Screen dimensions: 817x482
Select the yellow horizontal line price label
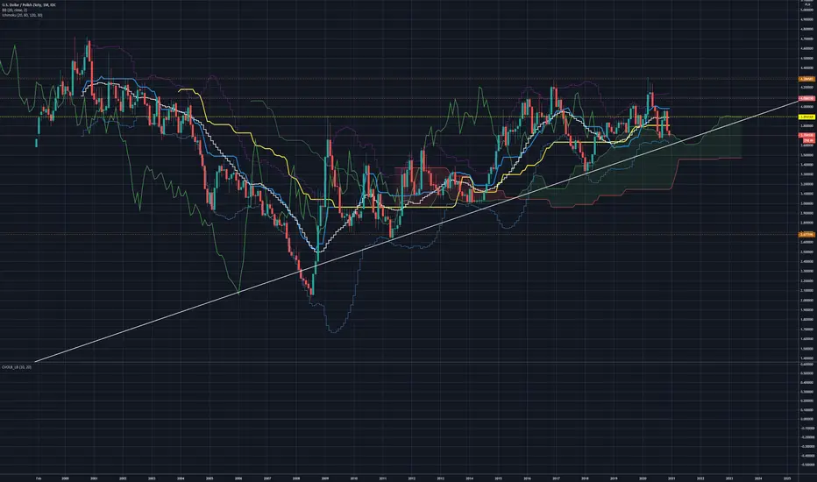click(807, 117)
